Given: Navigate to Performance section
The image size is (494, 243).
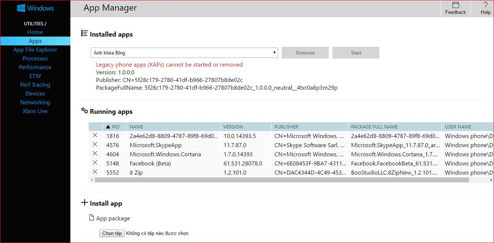Looking at the screenshot, I should (35, 67).
